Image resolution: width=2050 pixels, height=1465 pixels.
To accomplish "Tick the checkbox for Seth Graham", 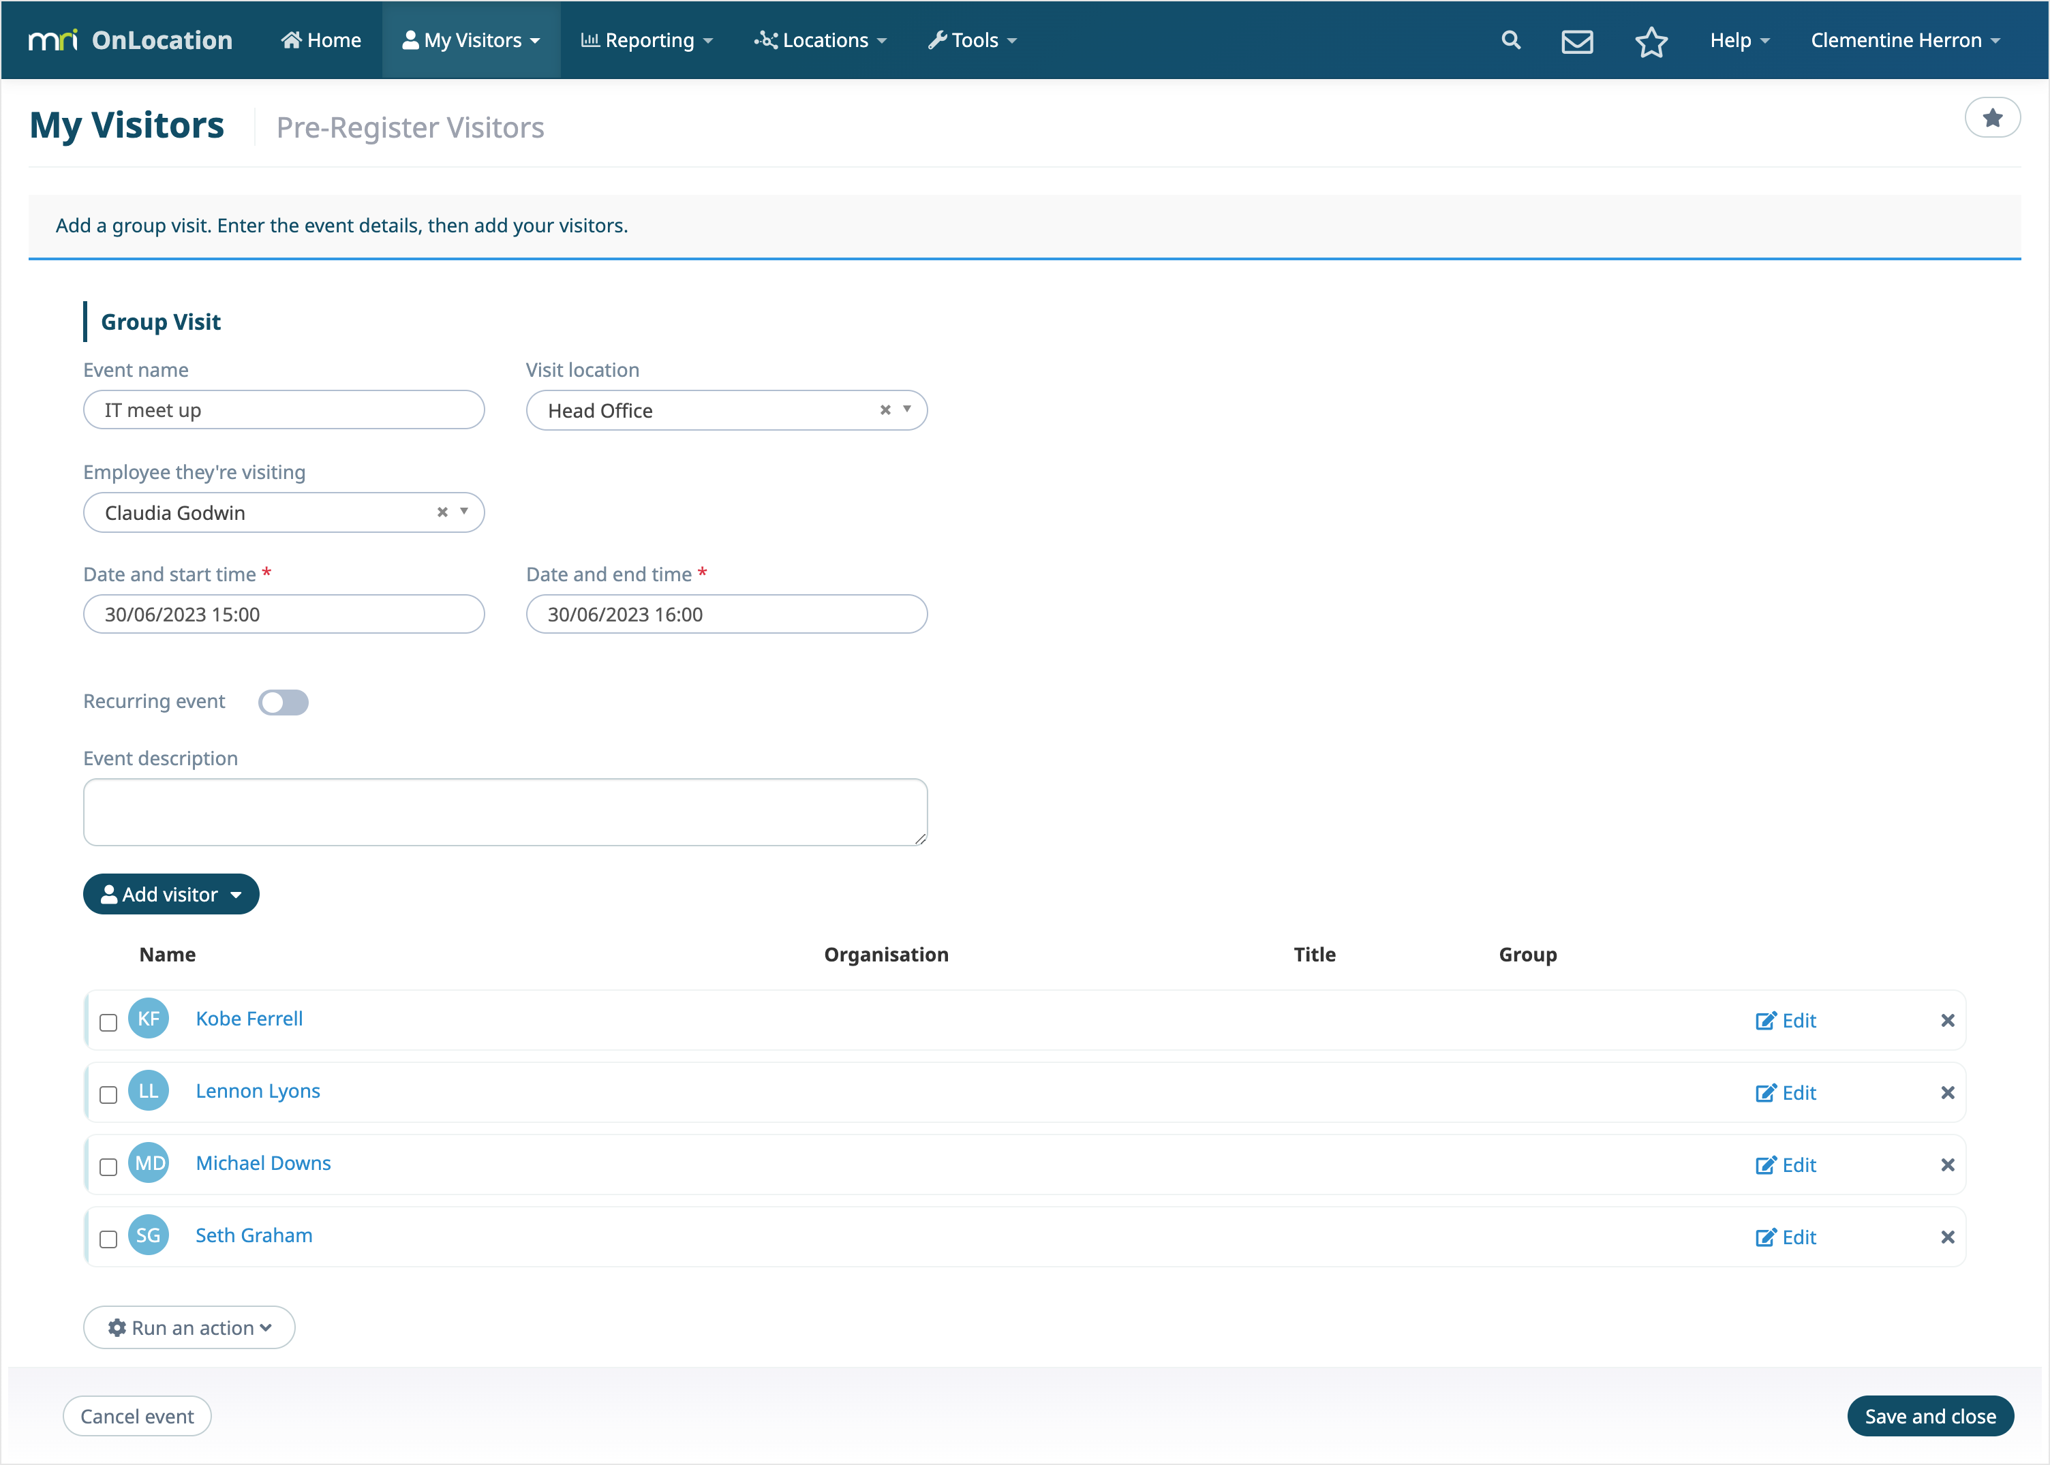I will pos(108,1239).
